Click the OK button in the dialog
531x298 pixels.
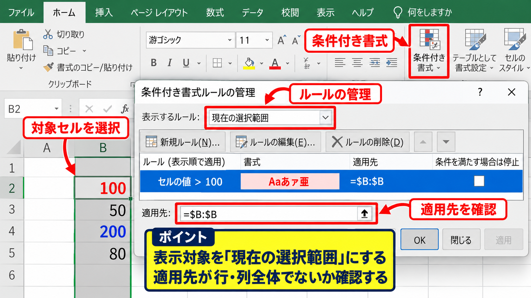420,240
